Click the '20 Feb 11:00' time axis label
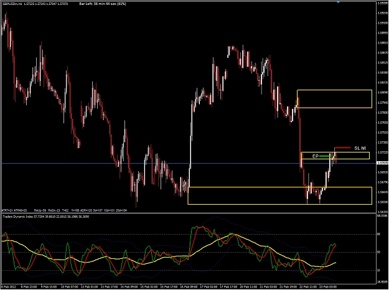 (248, 287)
